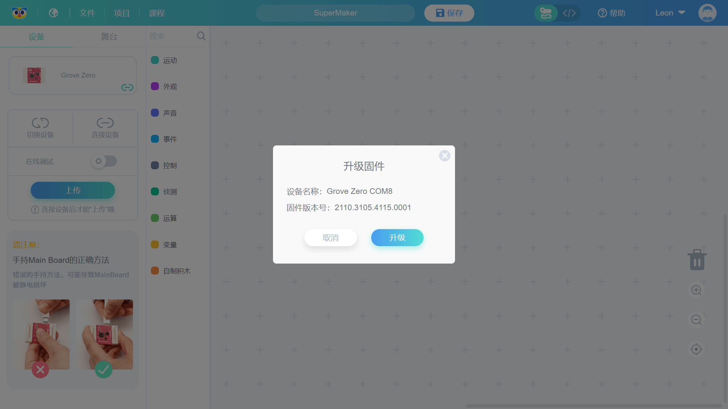The width and height of the screenshot is (728, 409).
Task: Open the 项目 menu
Action: 122,13
